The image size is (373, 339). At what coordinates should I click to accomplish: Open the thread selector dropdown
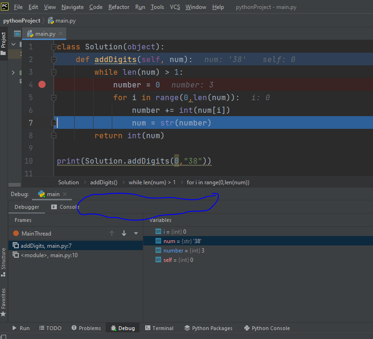[x=136, y=233]
